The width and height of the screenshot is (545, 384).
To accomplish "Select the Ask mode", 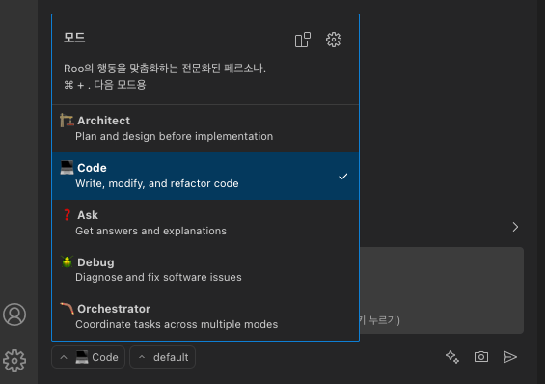I will click(205, 223).
